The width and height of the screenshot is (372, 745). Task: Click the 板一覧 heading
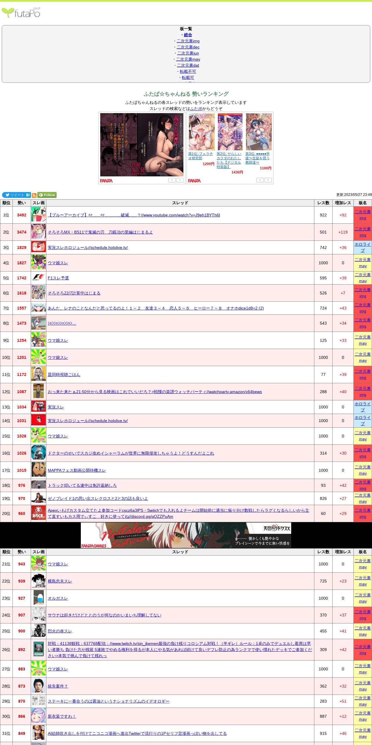(186, 29)
